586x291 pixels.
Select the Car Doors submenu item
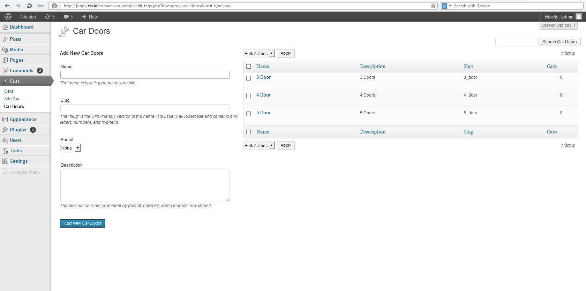(x=14, y=107)
